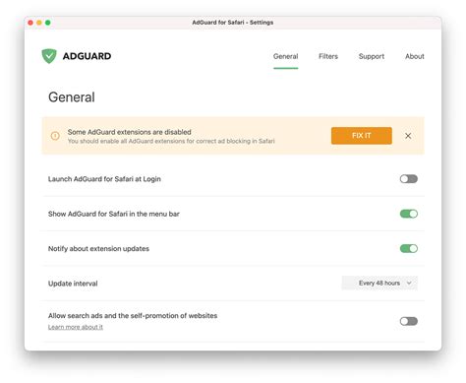Click the red close window button
The width and height of the screenshot is (466, 383).
(30, 23)
